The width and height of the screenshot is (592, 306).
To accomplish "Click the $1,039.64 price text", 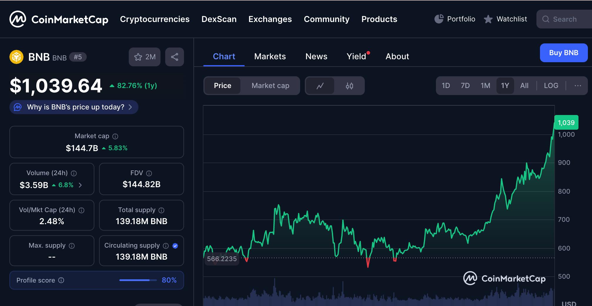I will 56,86.
